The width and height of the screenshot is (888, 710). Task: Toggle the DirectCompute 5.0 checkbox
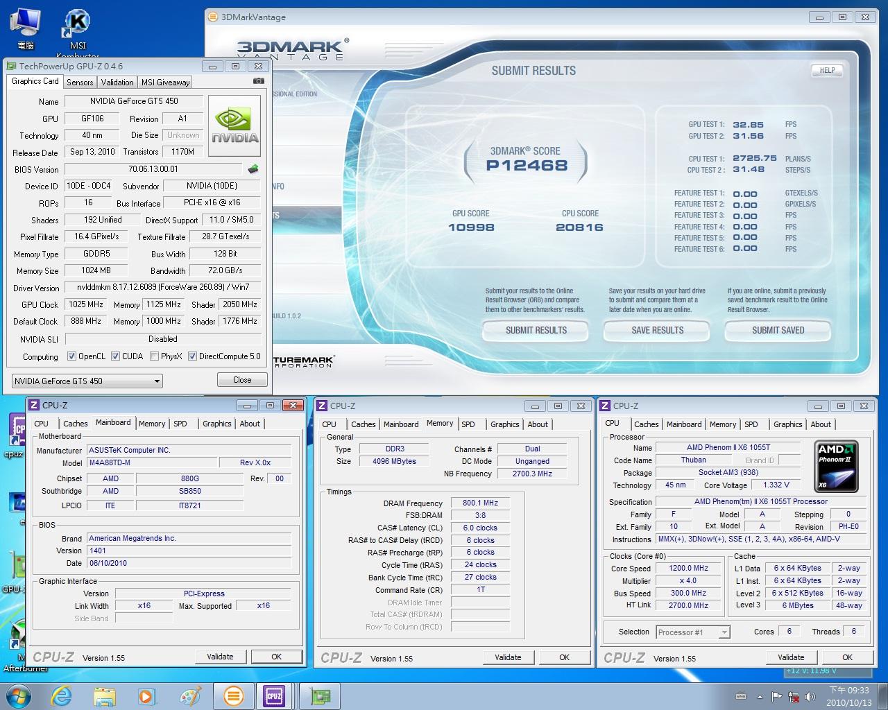coord(192,356)
